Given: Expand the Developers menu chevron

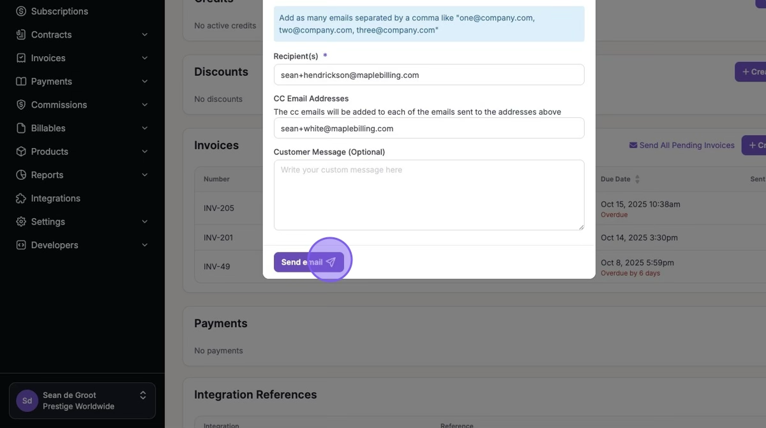Looking at the screenshot, I should pyautogui.click(x=145, y=245).
